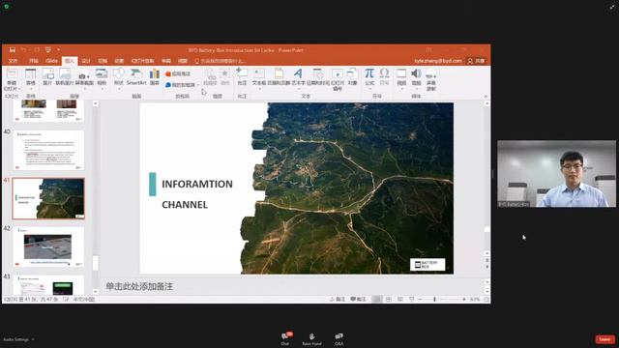Switch to the View (视图) tab
Viewport: 619px width, 348px height.
tap(183, 61)
